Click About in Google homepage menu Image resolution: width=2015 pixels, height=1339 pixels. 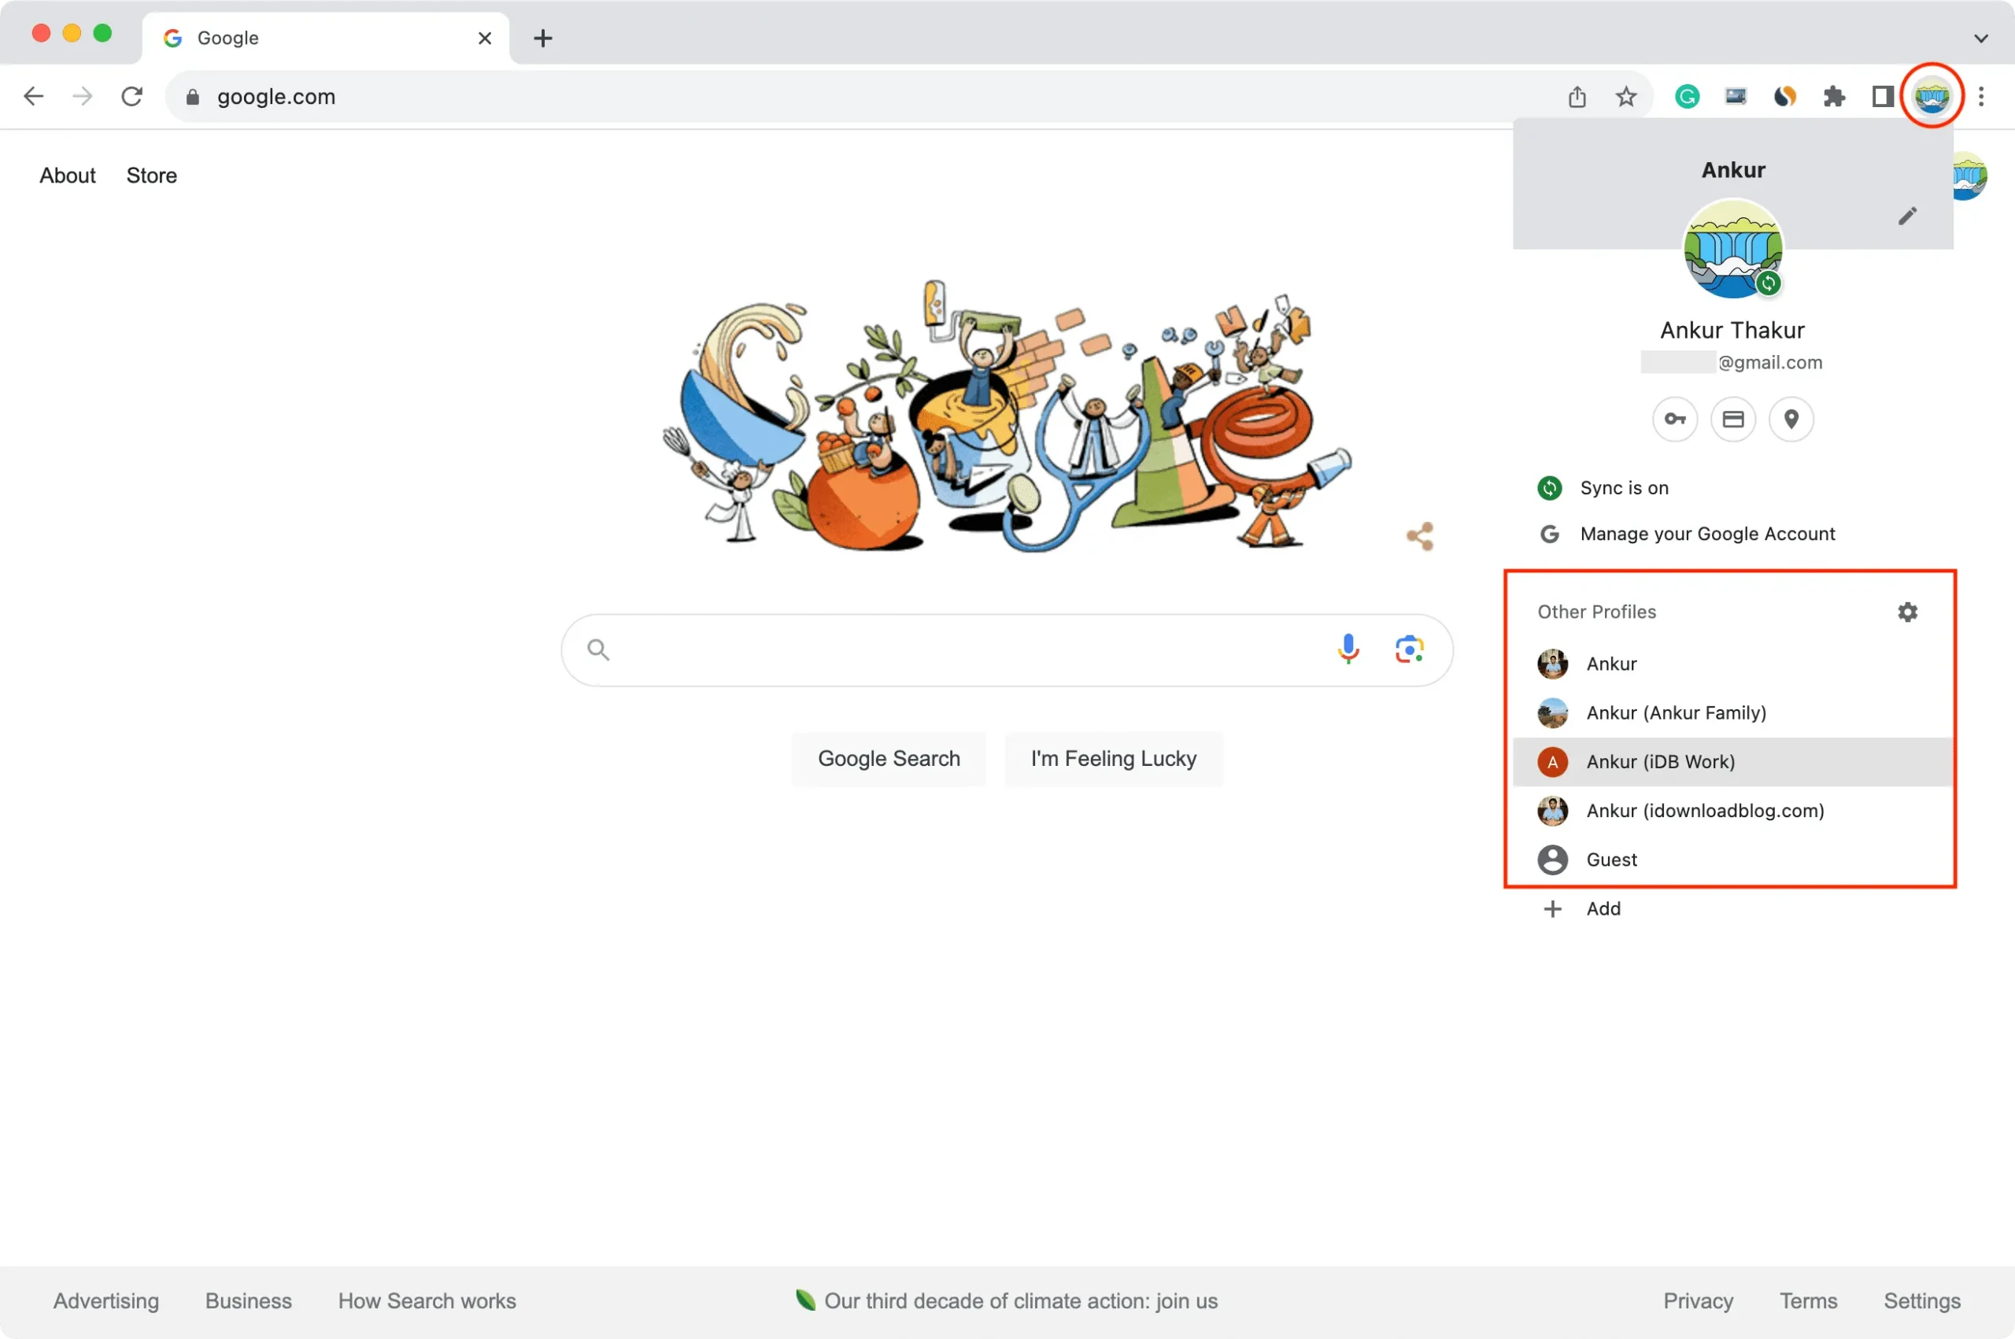tap(65, 175)
